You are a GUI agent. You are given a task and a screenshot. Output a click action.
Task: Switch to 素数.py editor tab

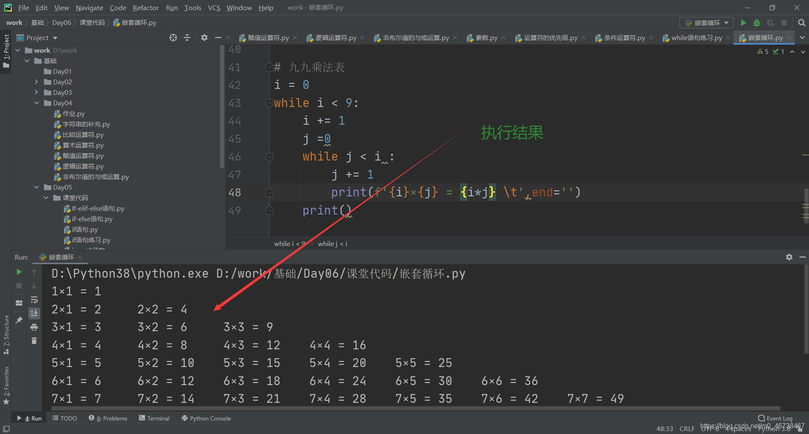[486, 38]
